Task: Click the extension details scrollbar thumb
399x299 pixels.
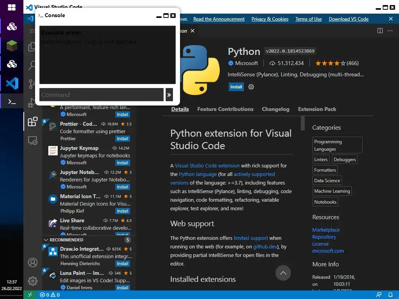Action: [x=302, y=123]
